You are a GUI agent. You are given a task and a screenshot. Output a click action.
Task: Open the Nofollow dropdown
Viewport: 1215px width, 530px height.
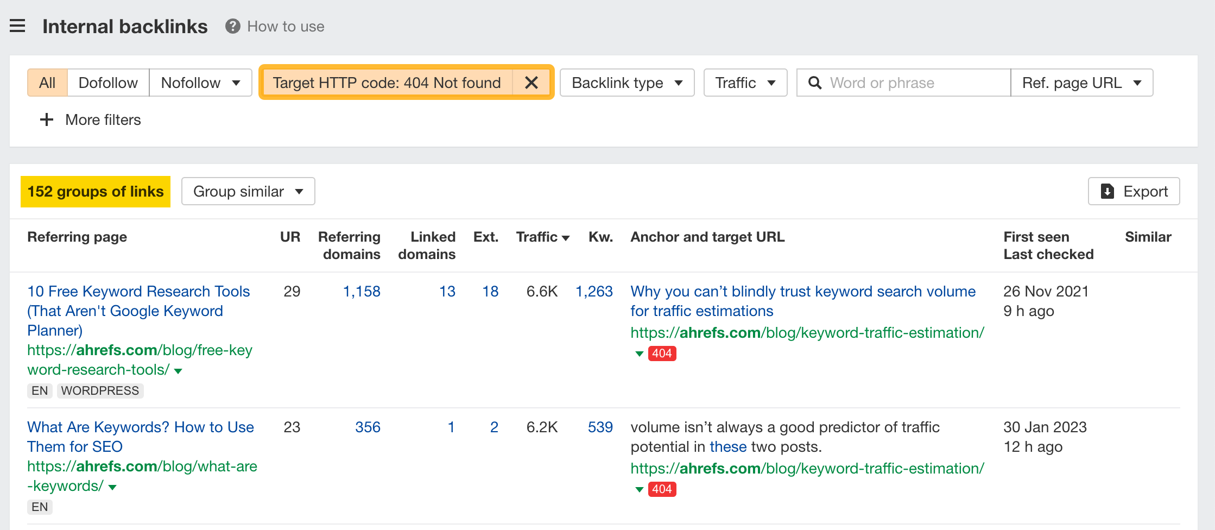point(200,83)
